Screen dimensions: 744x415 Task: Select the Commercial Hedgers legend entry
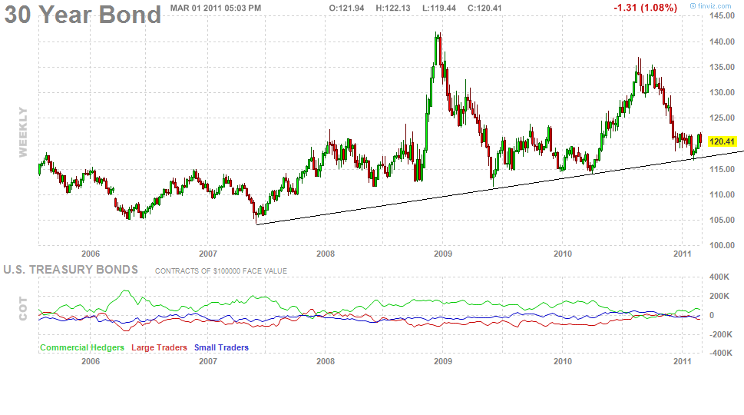tap(81, 348)
